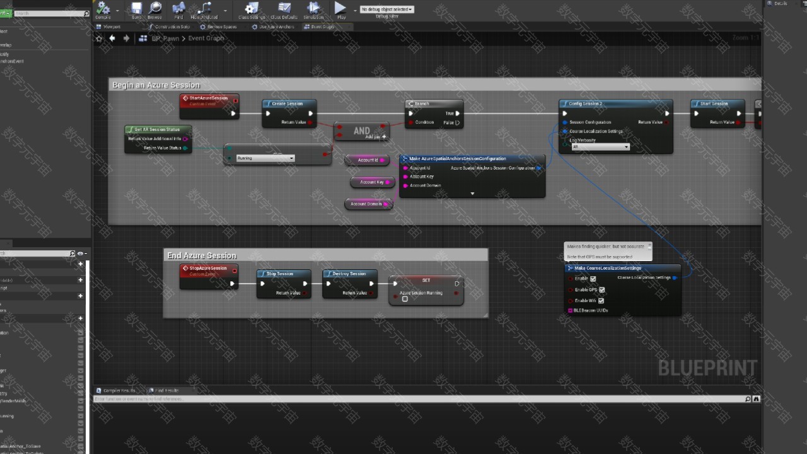807x454 pixels.
Task: Open the Log Verbosity dropdown set to All
Action: 600,147
